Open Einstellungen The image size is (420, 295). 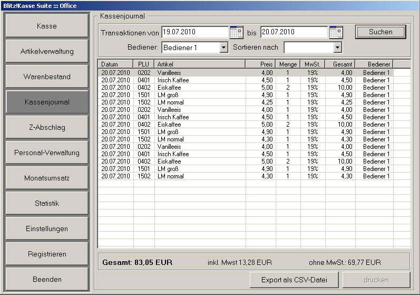(x=47, y=229)
